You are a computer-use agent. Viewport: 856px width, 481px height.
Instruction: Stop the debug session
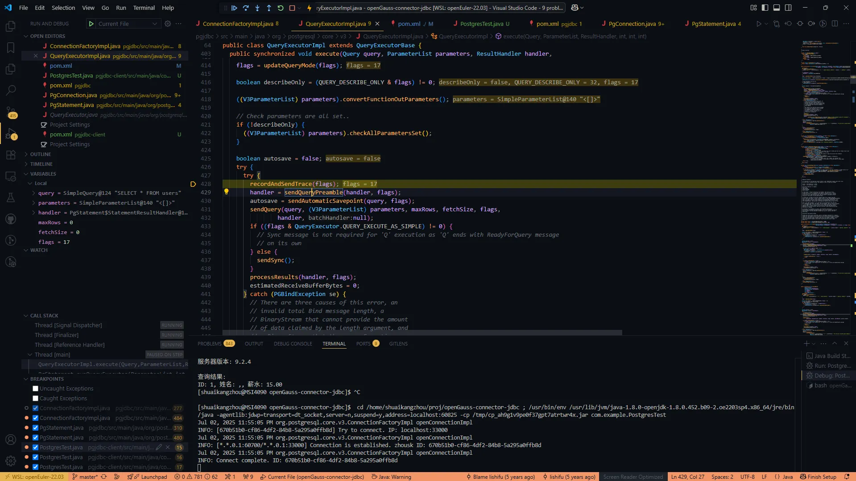(x=292, y=8)
